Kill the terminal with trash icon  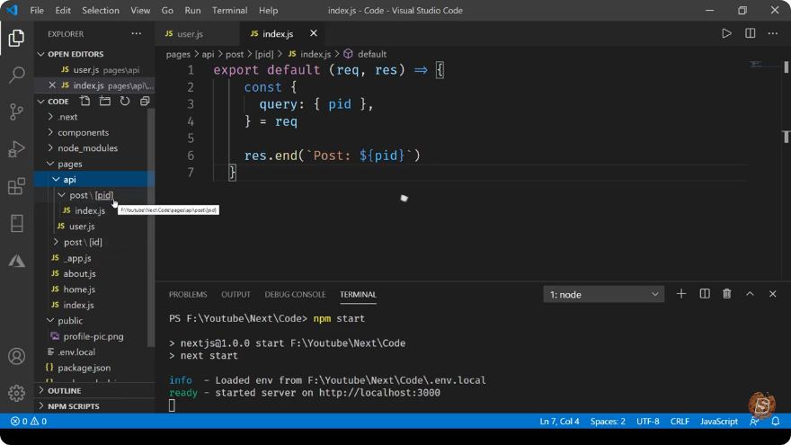click(726, 294)
